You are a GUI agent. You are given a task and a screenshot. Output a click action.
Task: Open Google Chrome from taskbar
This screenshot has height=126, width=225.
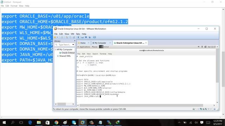click(x=56, y=122)
